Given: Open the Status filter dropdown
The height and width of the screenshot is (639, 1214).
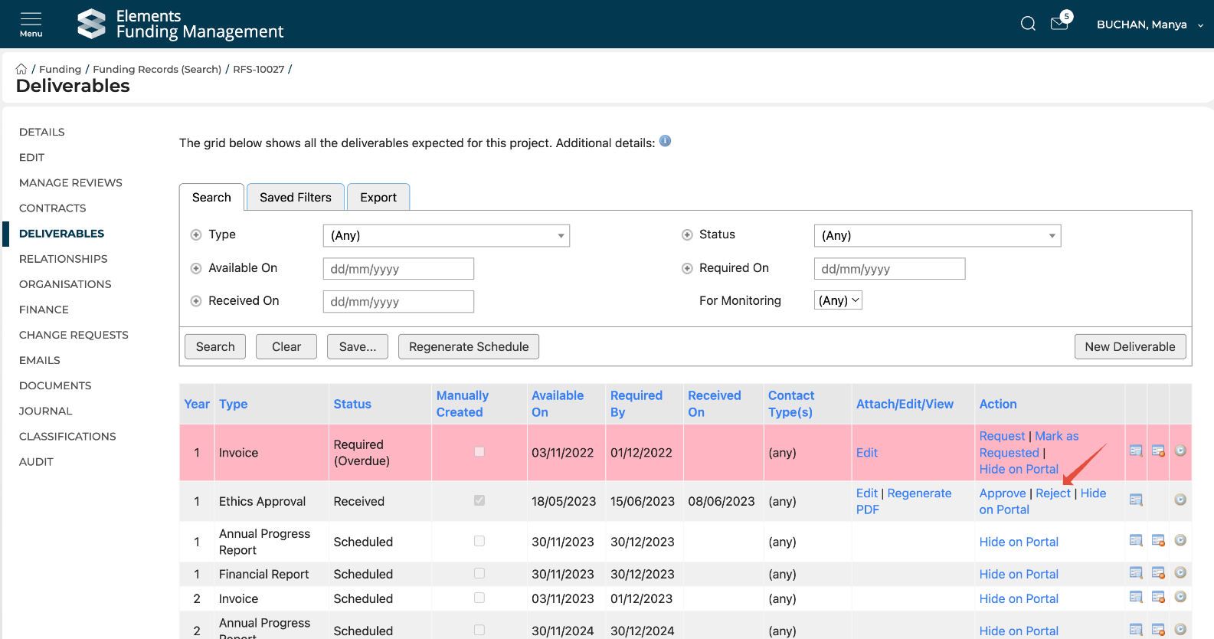Looking at the screenshot, I should (937, 236).
